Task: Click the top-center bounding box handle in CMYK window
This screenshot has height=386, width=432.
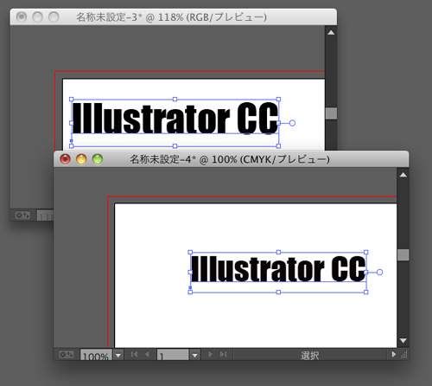Action: click(x=278, y=252)
